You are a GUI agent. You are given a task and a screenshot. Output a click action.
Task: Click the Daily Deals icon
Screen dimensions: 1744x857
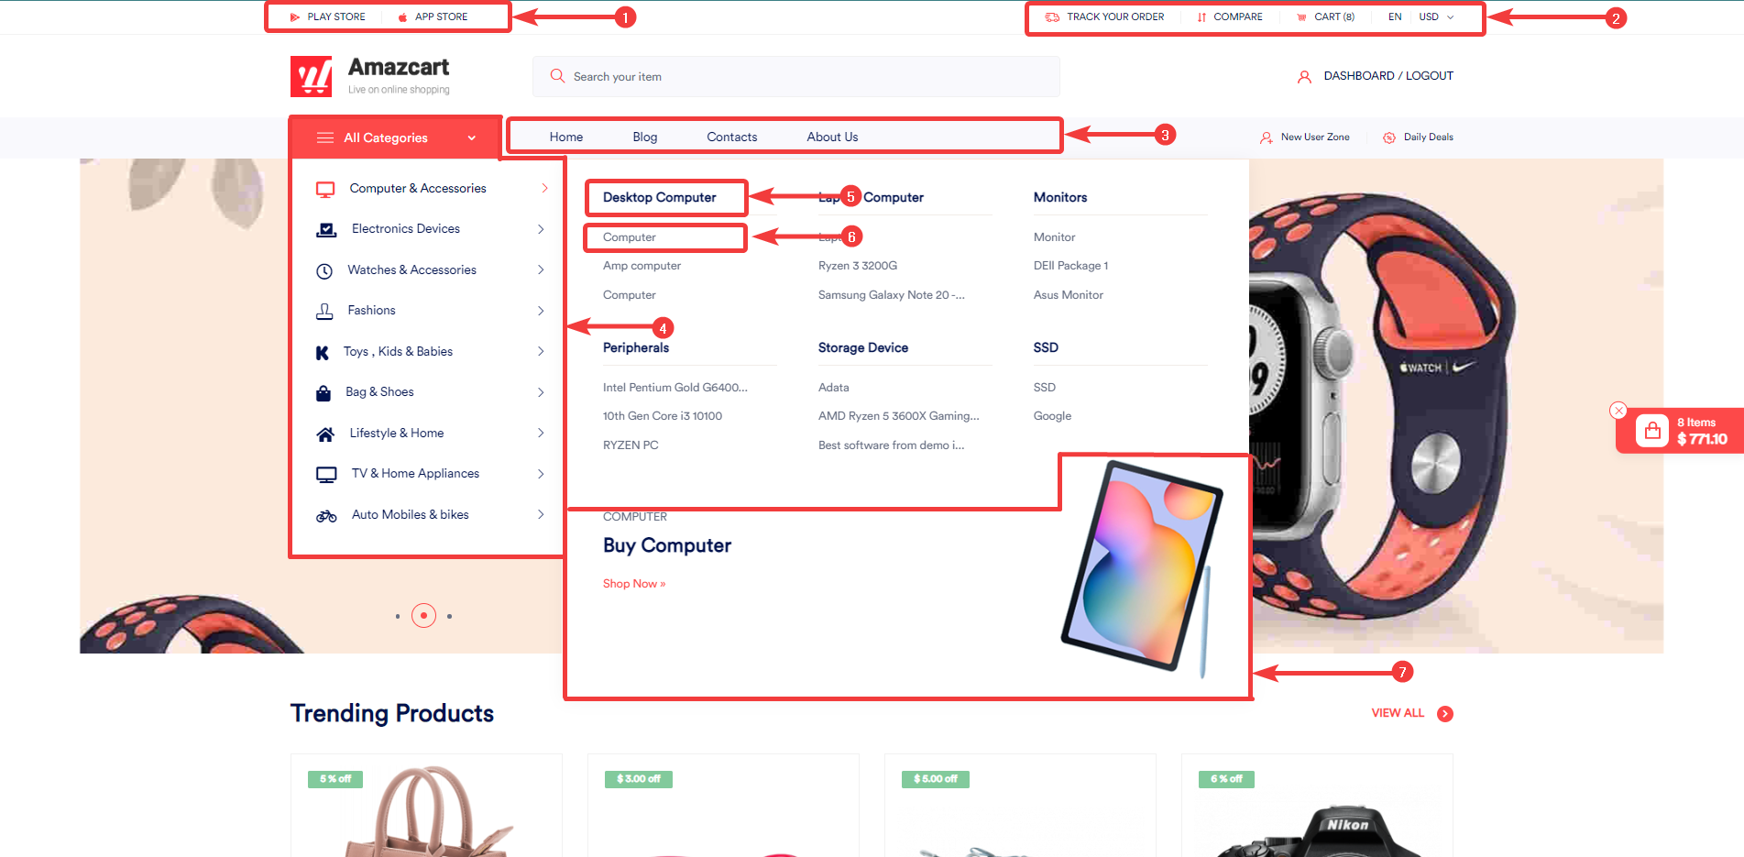pos(1389,137)
